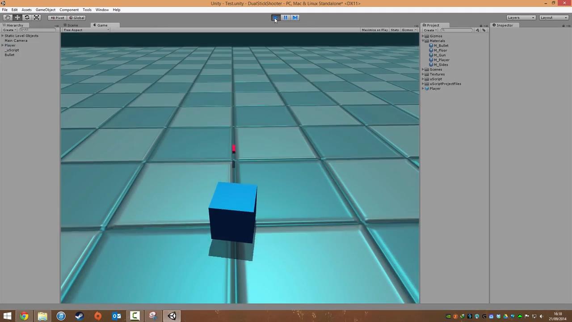
Task: Open the Assets menu
Action: 26,10
